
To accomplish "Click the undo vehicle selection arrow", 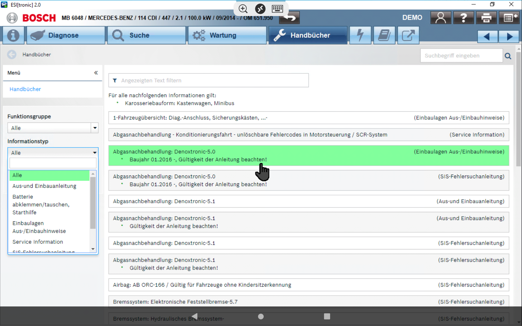I will click(x=290, y=18).
